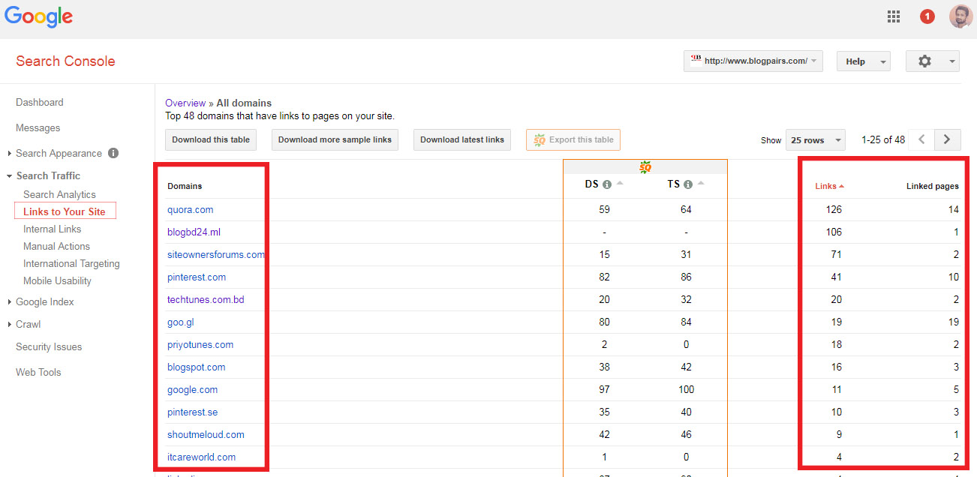The width and height of the screenshot is (977, 477).
Task: Open the red notifications badge
Action: pos(927,16)
